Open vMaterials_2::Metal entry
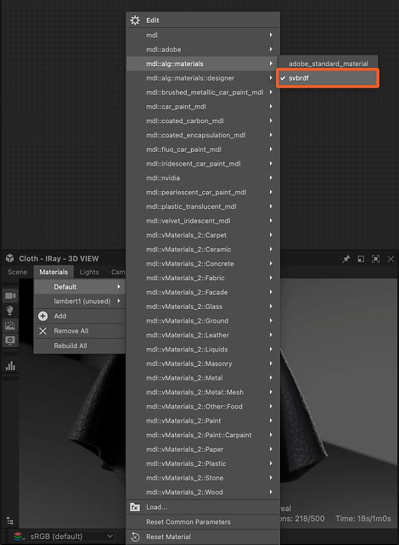399x545 pixels. pos(203,378)
